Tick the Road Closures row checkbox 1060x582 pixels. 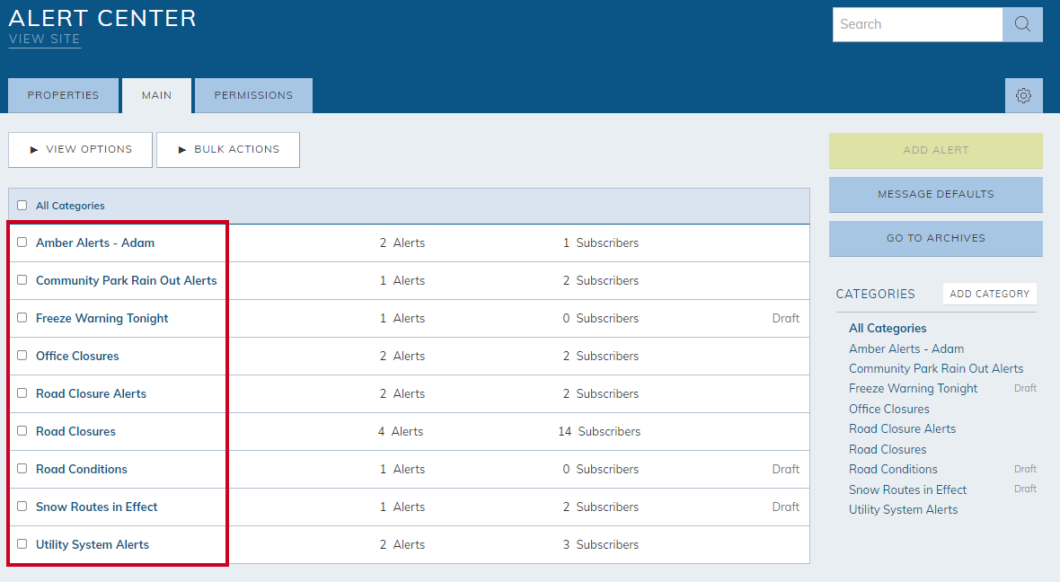pyautogui.click(x=22, y=430)
